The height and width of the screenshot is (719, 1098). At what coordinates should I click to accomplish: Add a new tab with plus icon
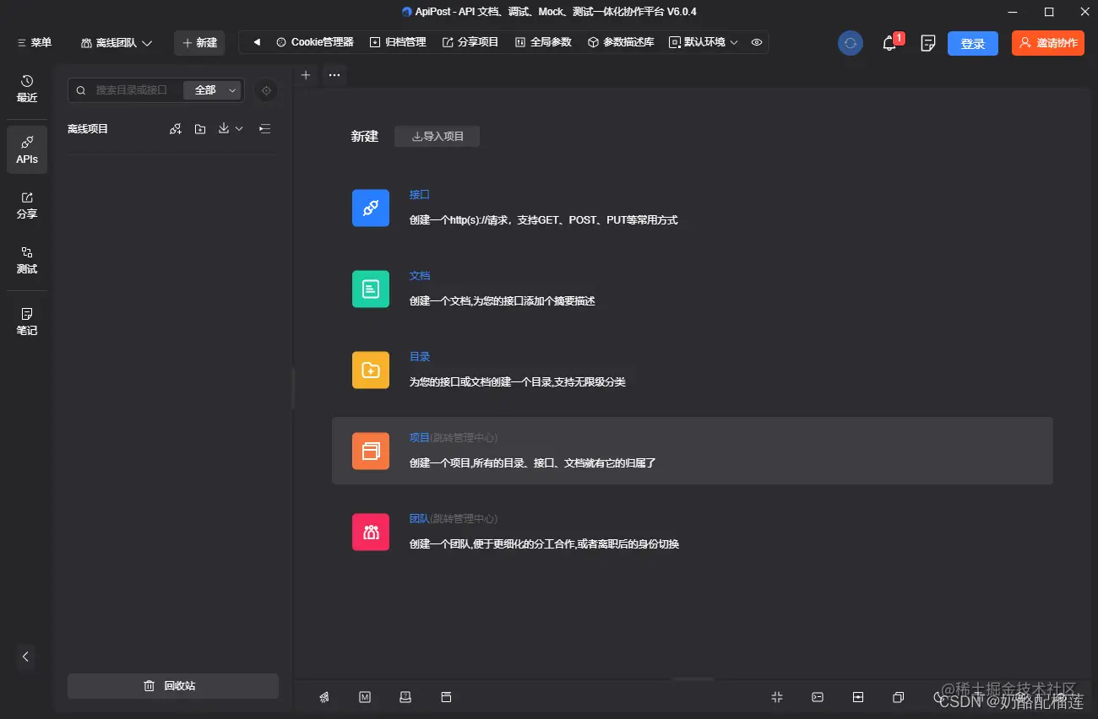[x=306, y=75]
